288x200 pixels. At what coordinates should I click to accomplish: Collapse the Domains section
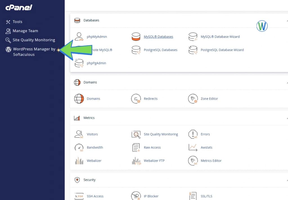[287, 82]
